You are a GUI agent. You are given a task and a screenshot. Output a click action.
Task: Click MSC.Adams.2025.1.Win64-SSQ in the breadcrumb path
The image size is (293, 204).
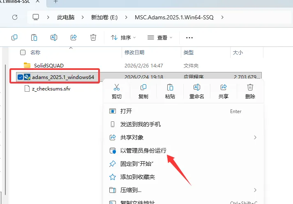pos(174,17)
